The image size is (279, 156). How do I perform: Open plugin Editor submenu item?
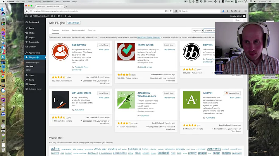click(28, 70)
